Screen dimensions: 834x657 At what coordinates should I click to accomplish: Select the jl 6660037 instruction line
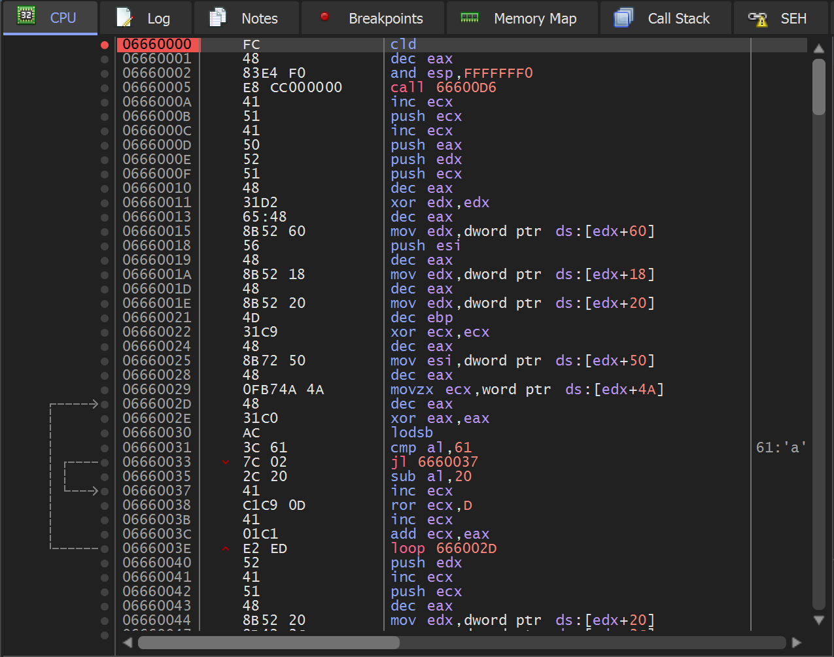(434, 462)
